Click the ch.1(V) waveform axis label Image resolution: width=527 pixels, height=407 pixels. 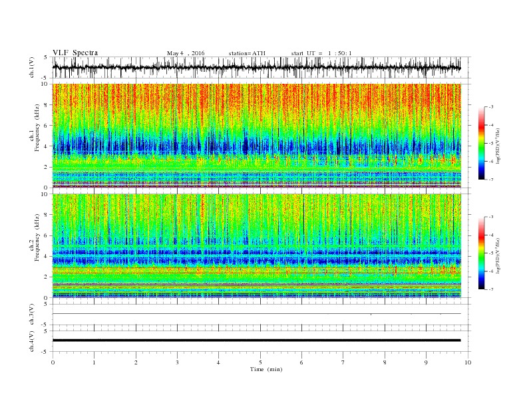pyautogui.click(x=32, y=67)
